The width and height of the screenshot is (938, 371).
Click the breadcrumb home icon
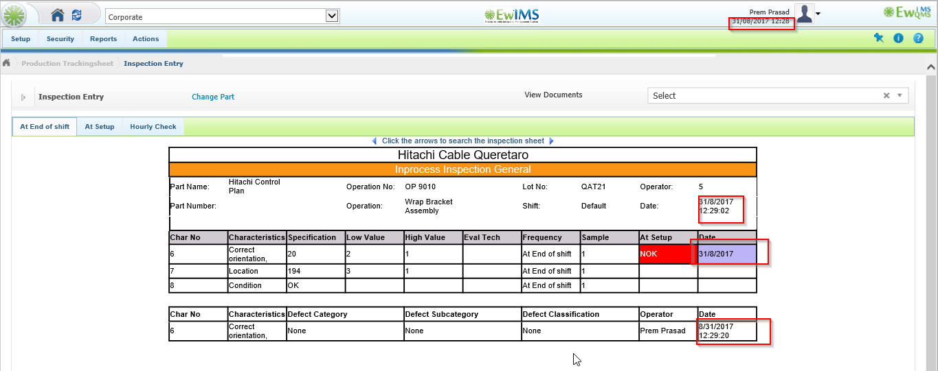[x=6, y=63]
